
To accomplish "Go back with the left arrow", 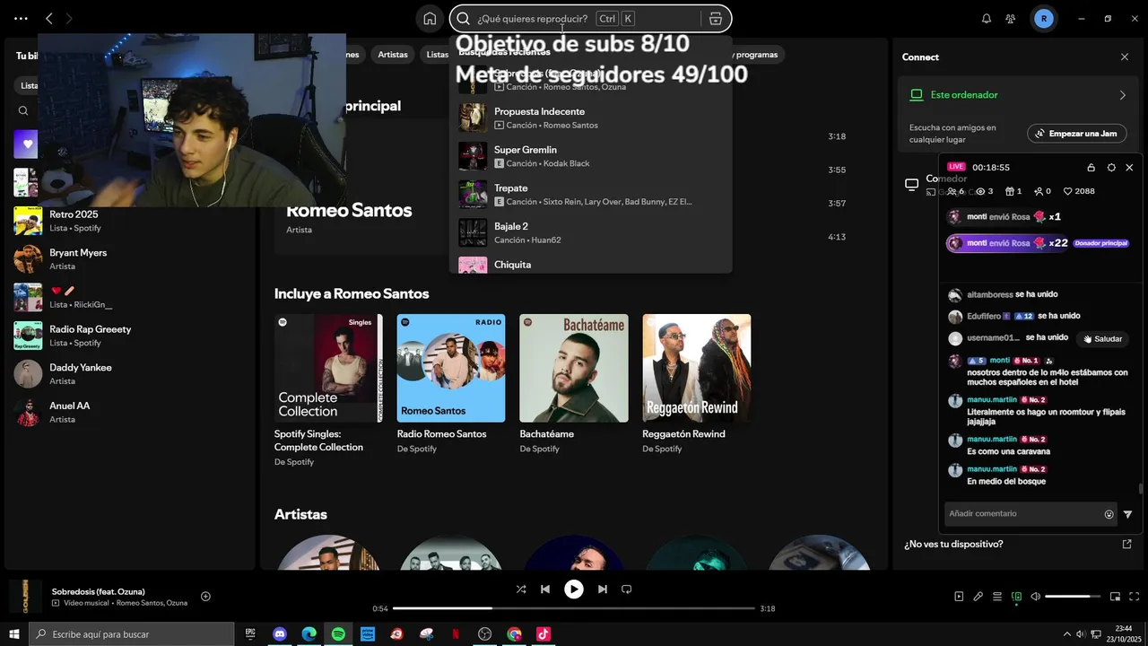I will point(49,18).
